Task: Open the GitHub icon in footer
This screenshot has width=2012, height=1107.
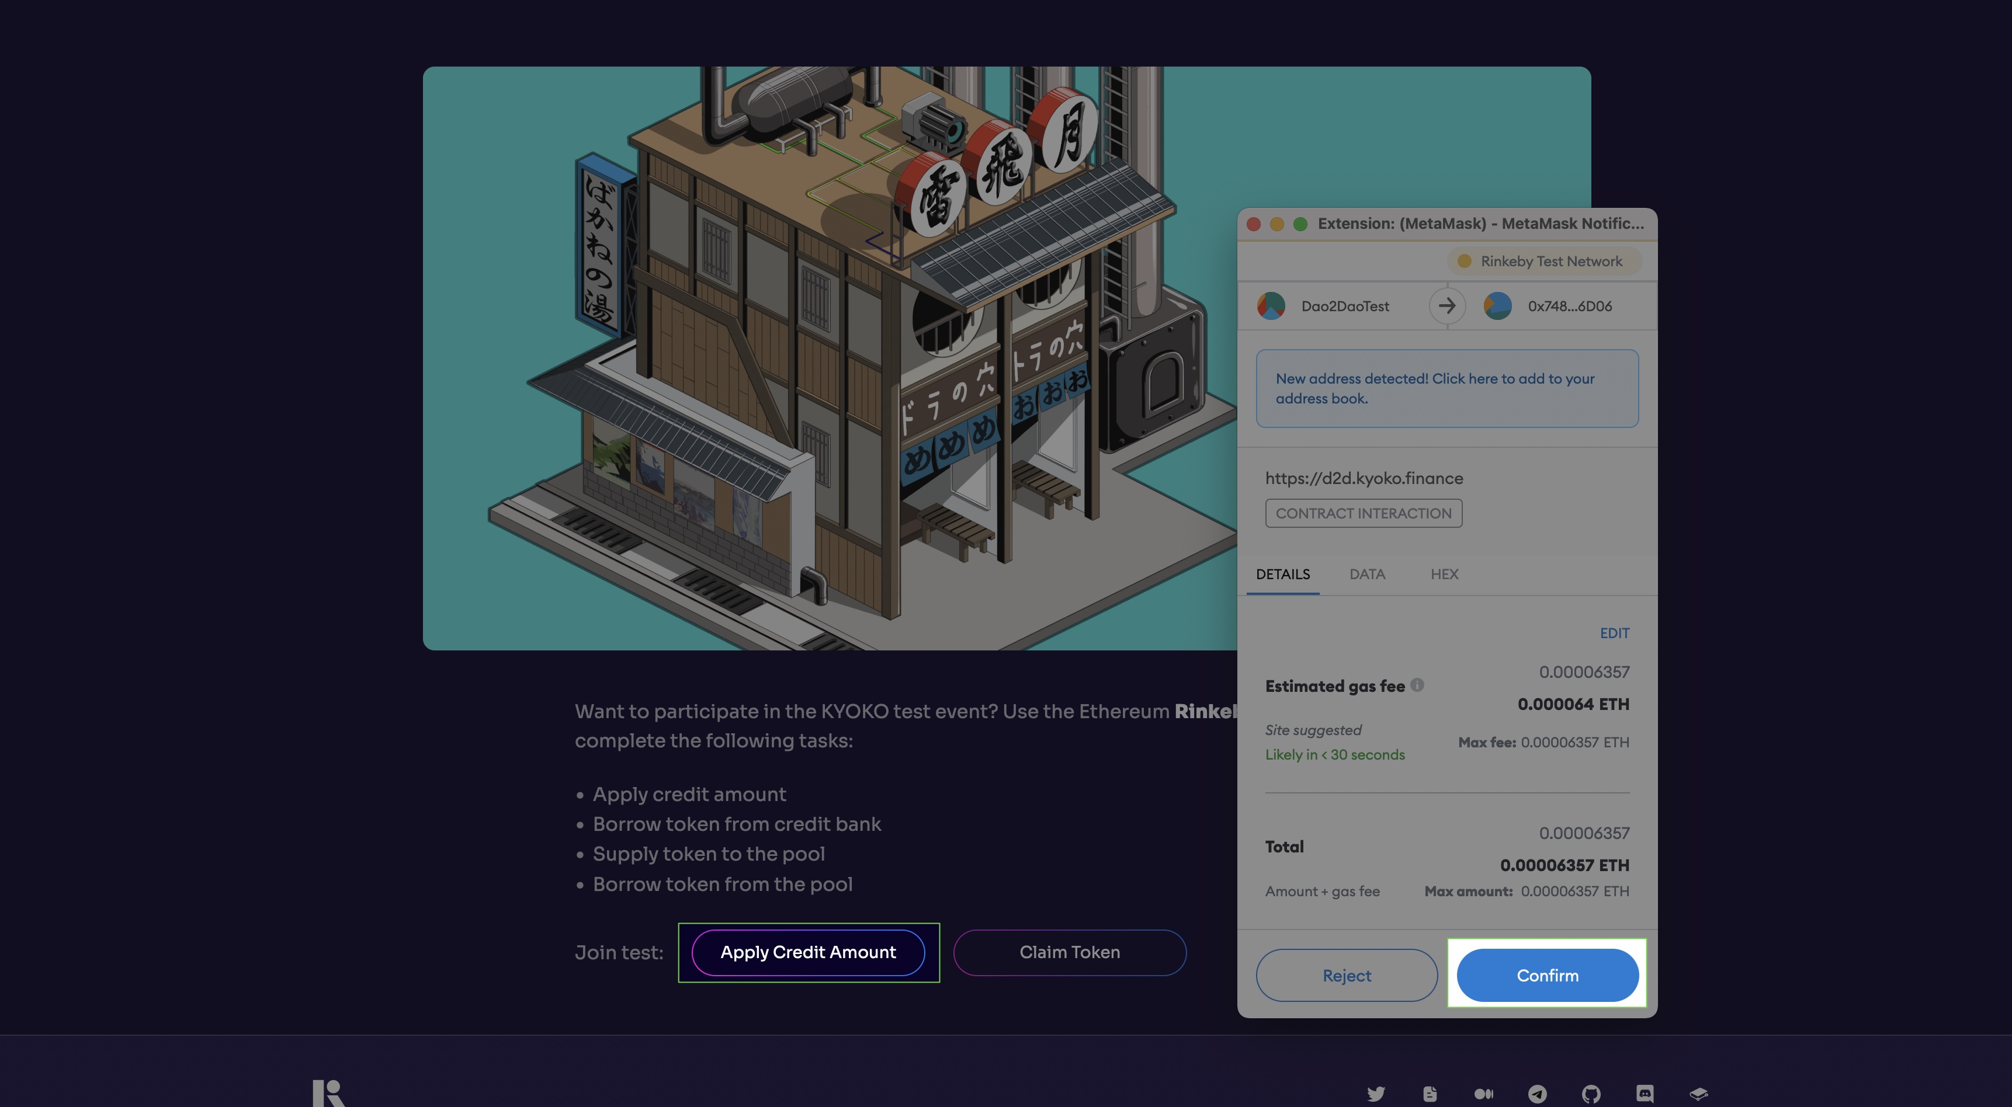Action: click(x=1591, y=1094)
